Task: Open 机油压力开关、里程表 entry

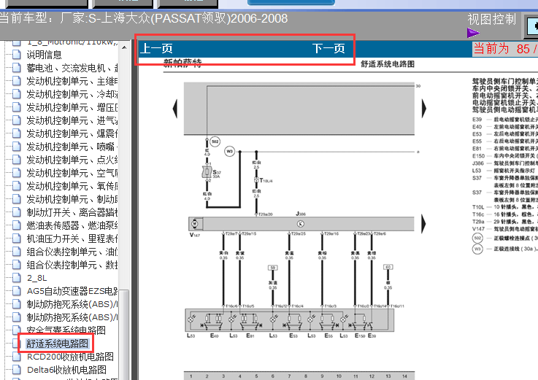Action: (x=72, y=239)
